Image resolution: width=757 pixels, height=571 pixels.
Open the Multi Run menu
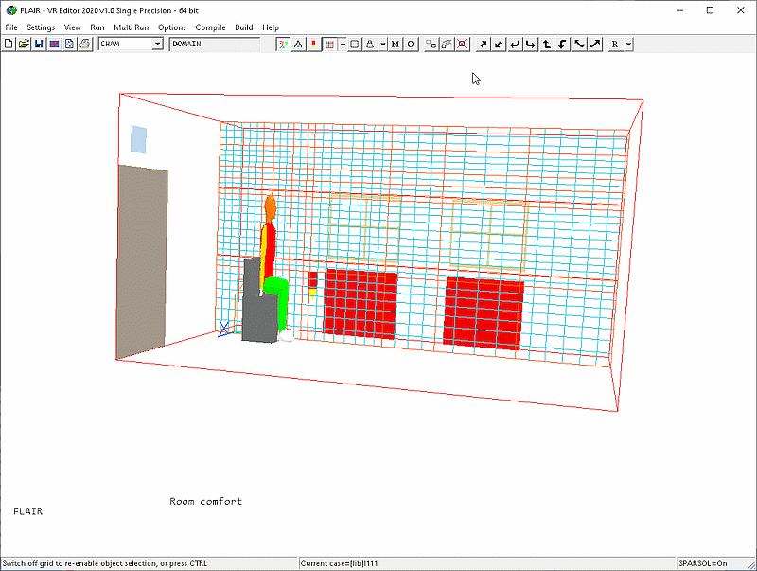[x=132, y=27]
